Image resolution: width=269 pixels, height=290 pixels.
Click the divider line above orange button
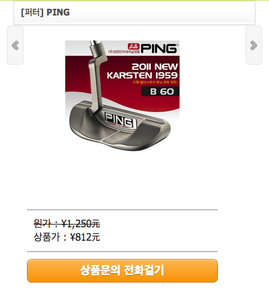122,252
